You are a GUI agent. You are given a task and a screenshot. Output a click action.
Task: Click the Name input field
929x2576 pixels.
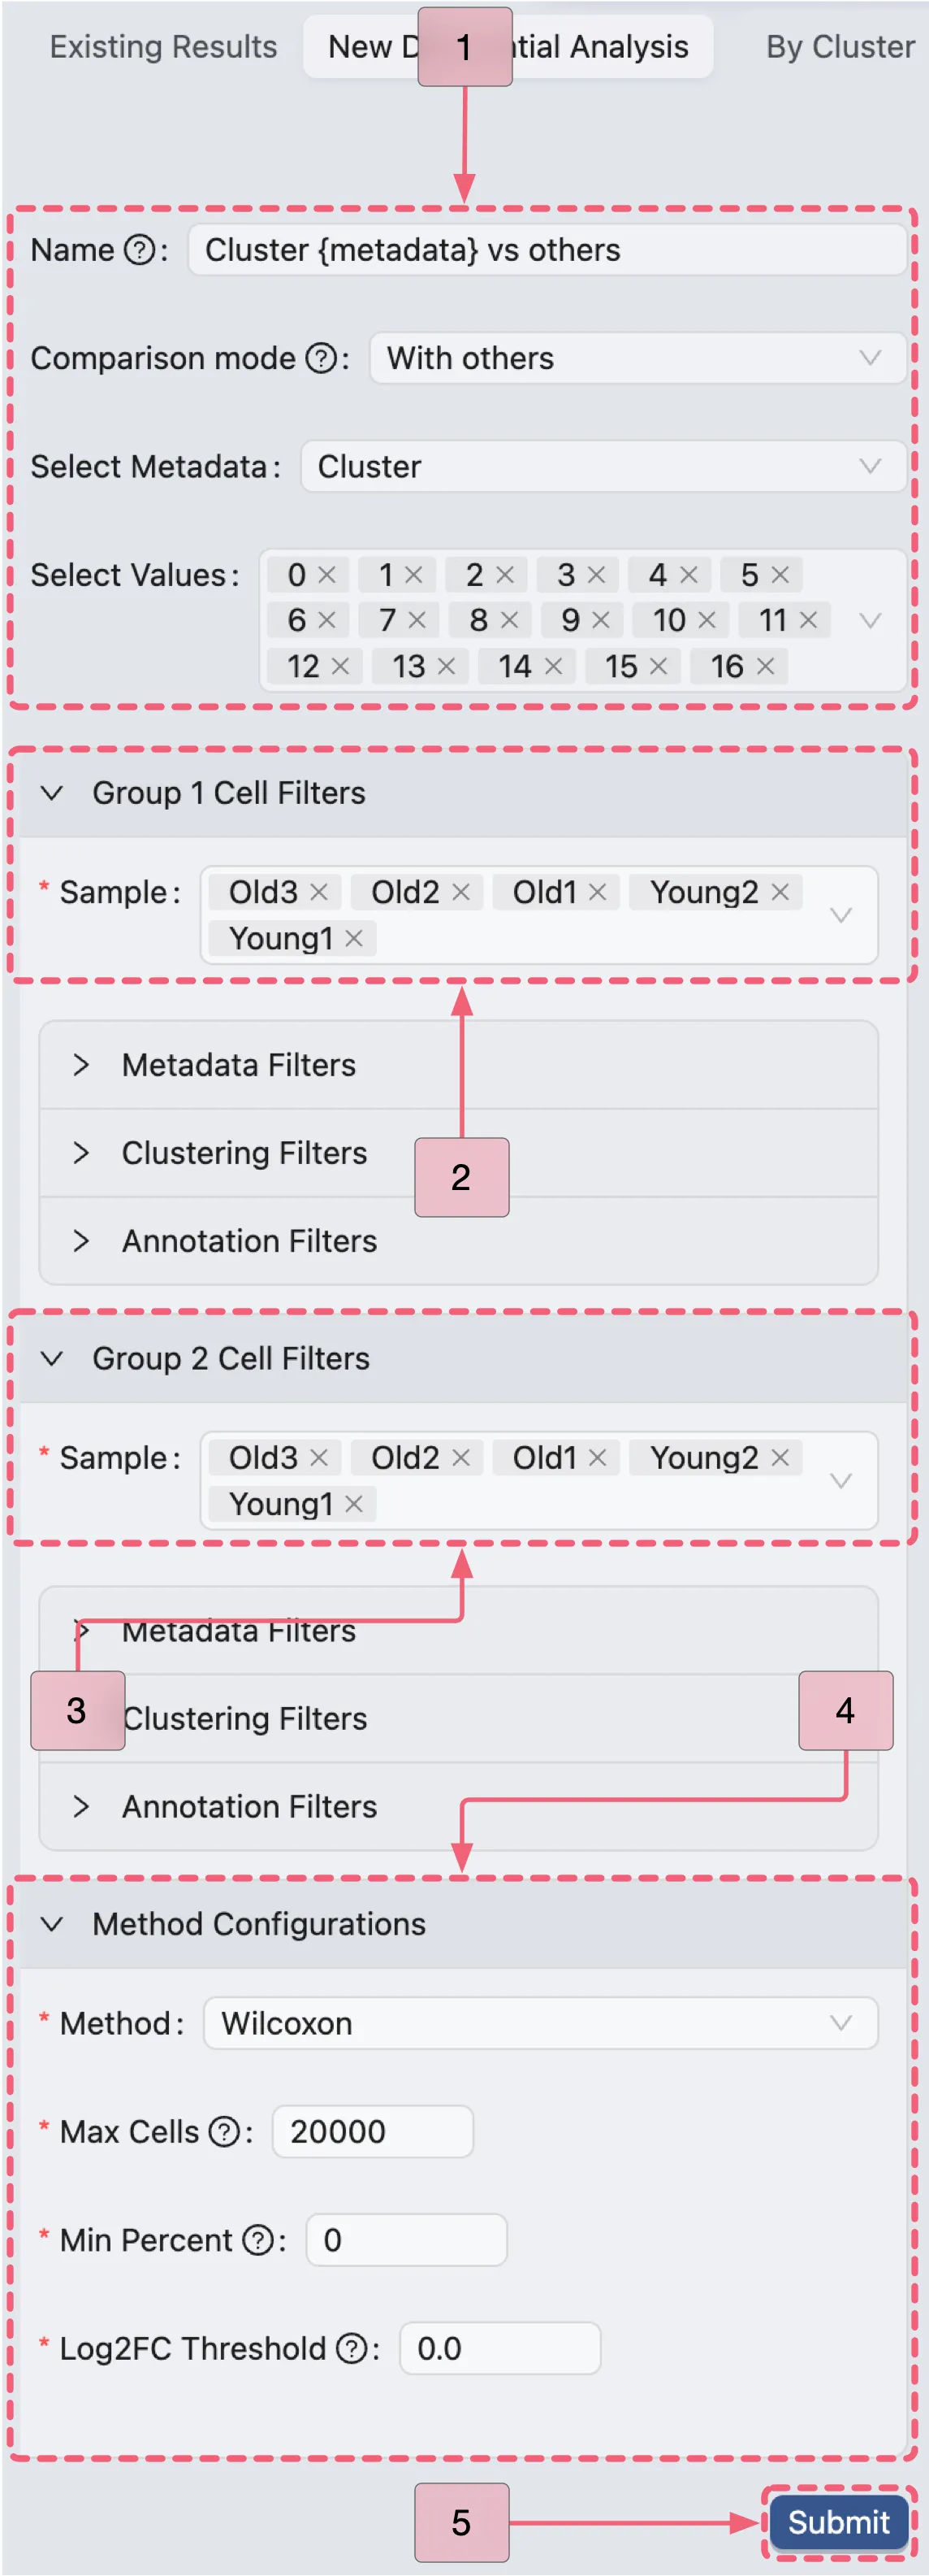pyautogui.click(x=547, y=250)
